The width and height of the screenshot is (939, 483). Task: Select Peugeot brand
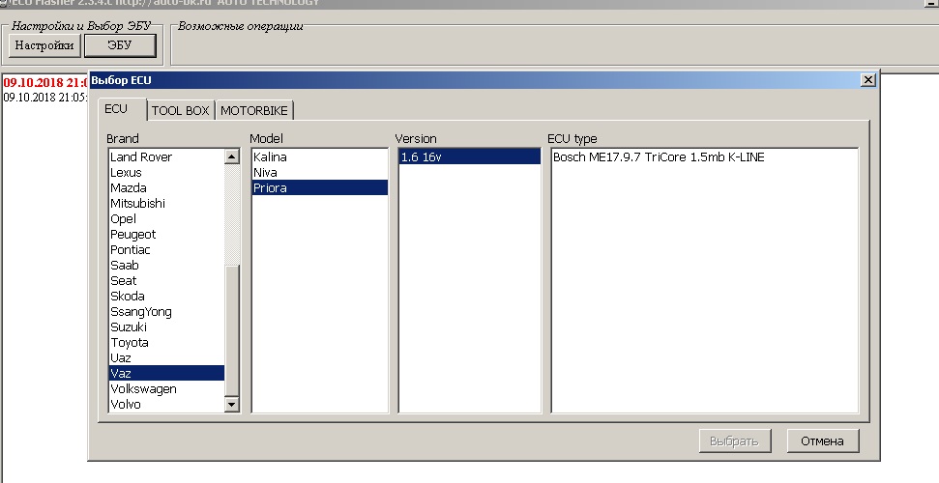click(x=166, y=235)
